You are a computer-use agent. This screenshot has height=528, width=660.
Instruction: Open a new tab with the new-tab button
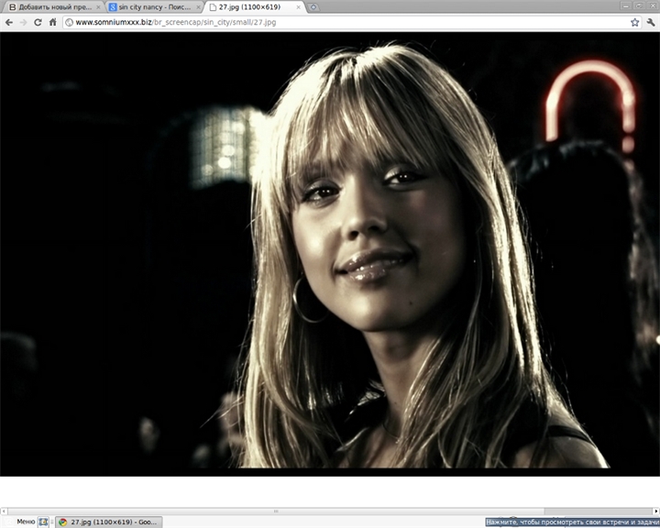coord(313,7)
